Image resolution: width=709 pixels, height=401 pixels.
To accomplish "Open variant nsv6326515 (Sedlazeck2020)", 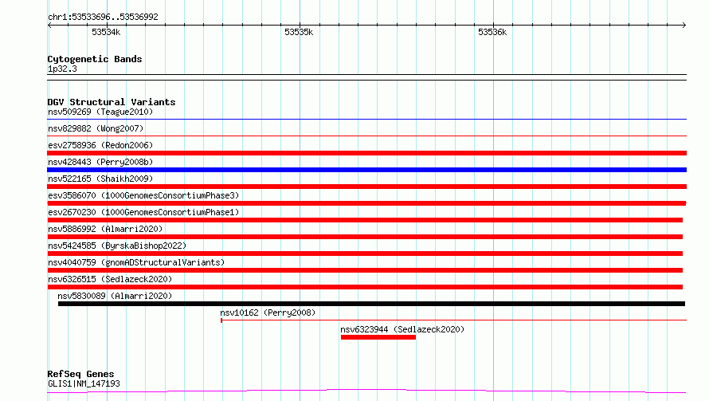I will point(110,279).
